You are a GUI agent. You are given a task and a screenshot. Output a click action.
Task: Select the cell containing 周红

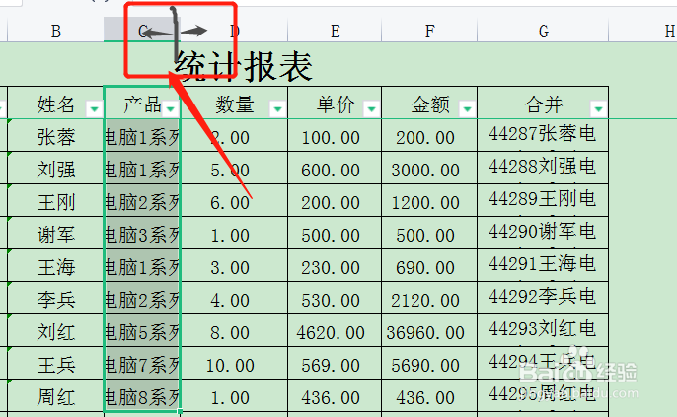(x=55, y=396)
